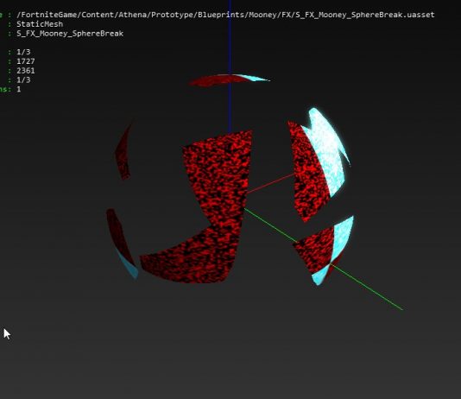Click the glowing cyan upper-right sphere fragment
The image size is (461, 399).
tap(326, 151)
